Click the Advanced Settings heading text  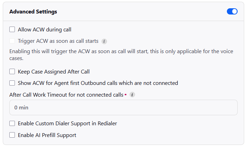tap(33, 11)
